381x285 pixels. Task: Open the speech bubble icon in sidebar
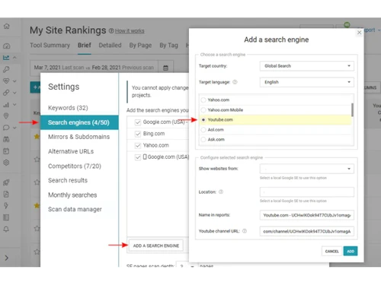pyautogui.click(x=6, y=128)
